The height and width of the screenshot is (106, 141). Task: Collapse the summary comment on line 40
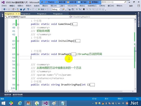coord(18,28)
